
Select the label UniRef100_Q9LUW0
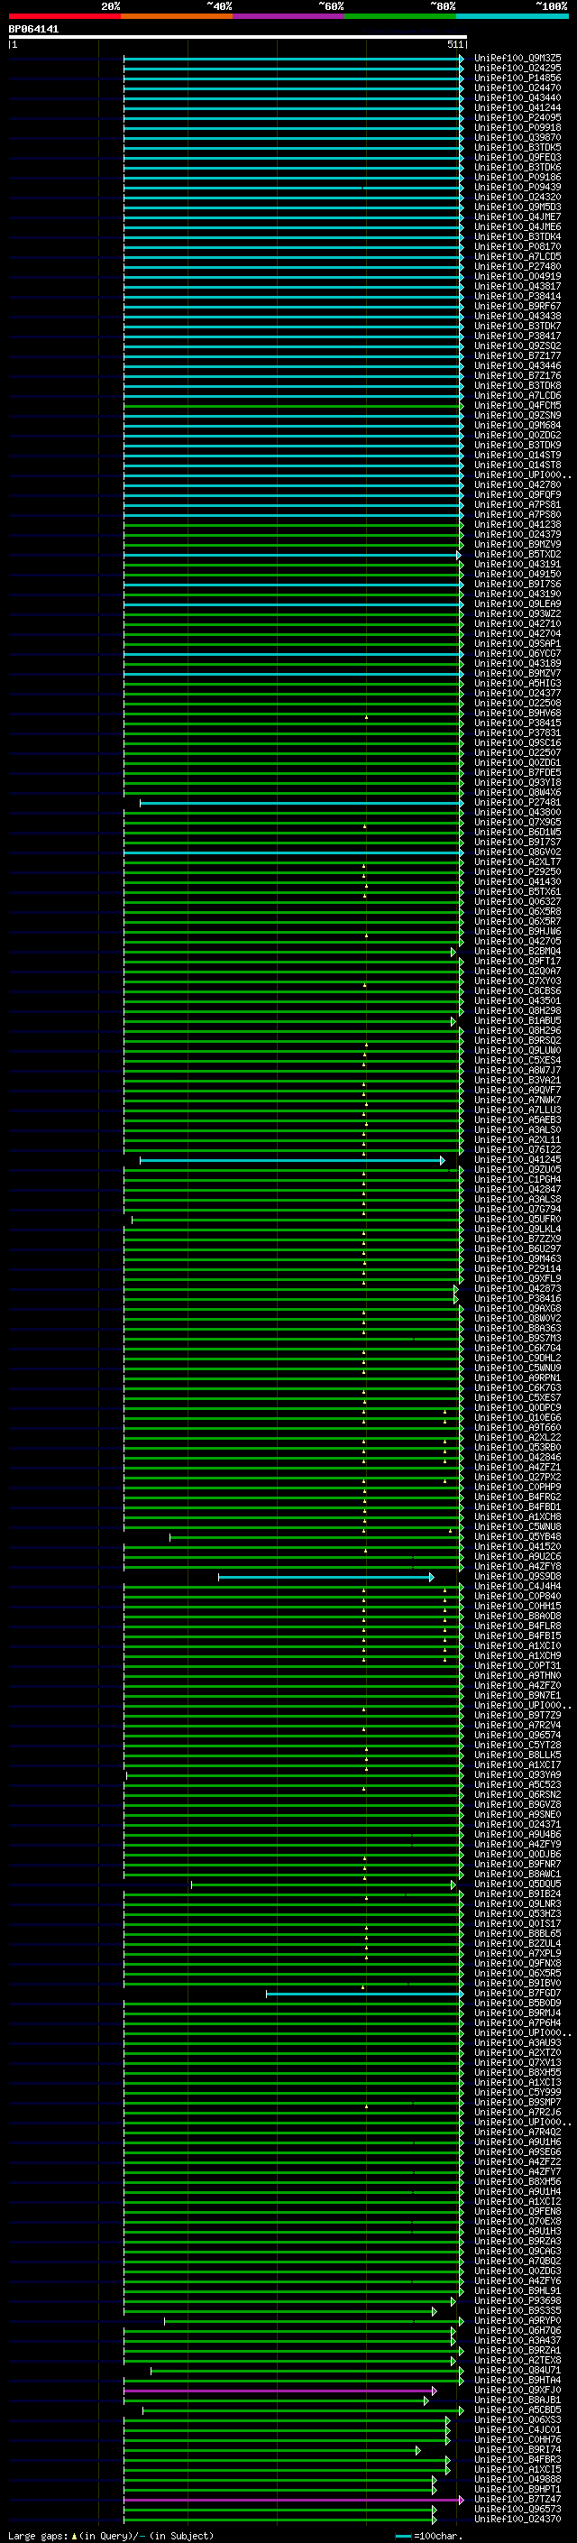[517, 1050]
